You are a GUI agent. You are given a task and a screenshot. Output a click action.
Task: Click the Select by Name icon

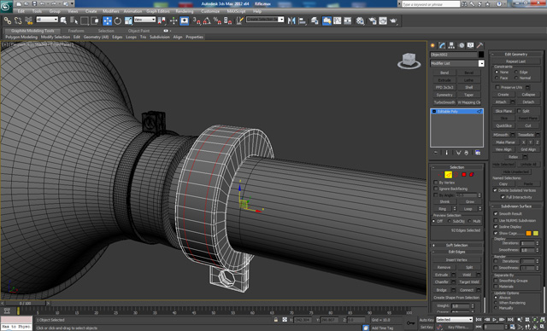pos(74,20)
